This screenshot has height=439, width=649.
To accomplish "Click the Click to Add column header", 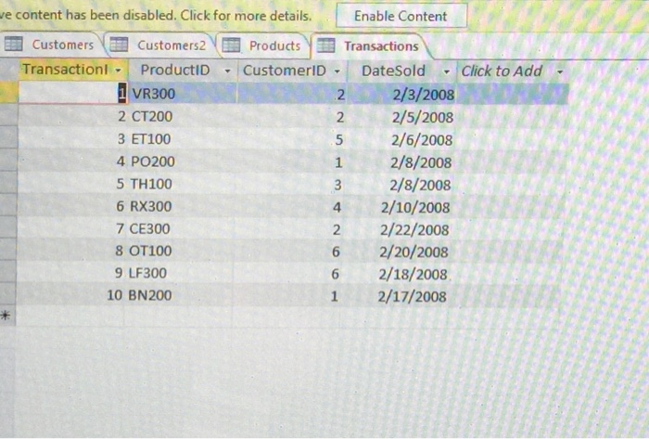I will pos(513,71).
